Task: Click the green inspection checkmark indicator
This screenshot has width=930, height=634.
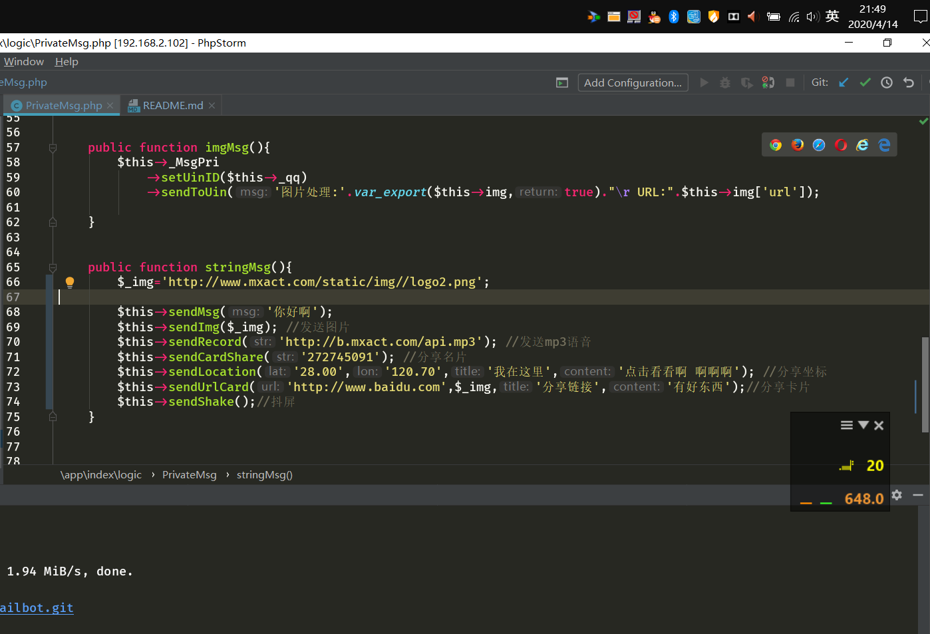Action: click(x=923, y=121)
